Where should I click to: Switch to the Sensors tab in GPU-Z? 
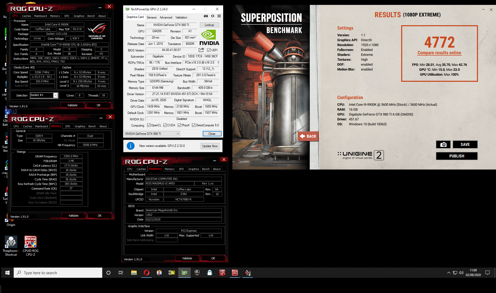[152, 17]
